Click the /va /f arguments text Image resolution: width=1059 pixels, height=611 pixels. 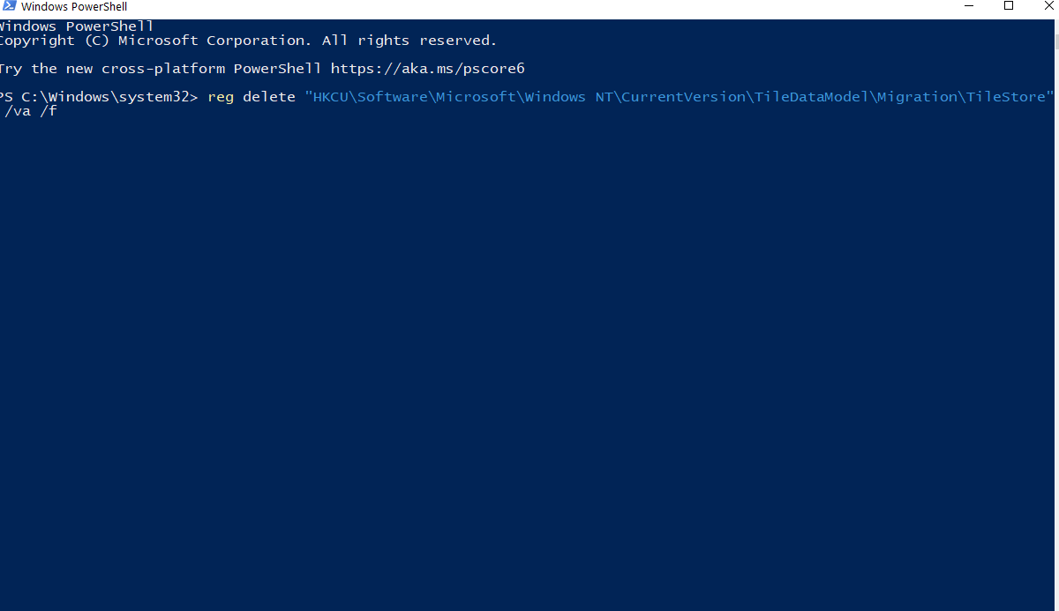pos(28,110)
